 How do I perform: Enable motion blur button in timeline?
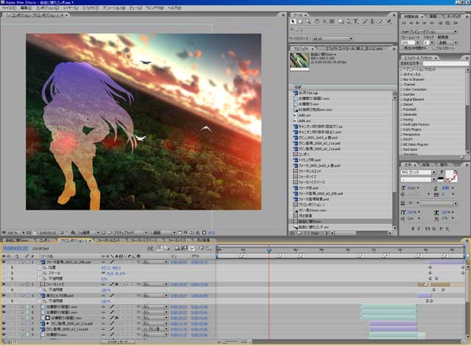click(191, 248)
